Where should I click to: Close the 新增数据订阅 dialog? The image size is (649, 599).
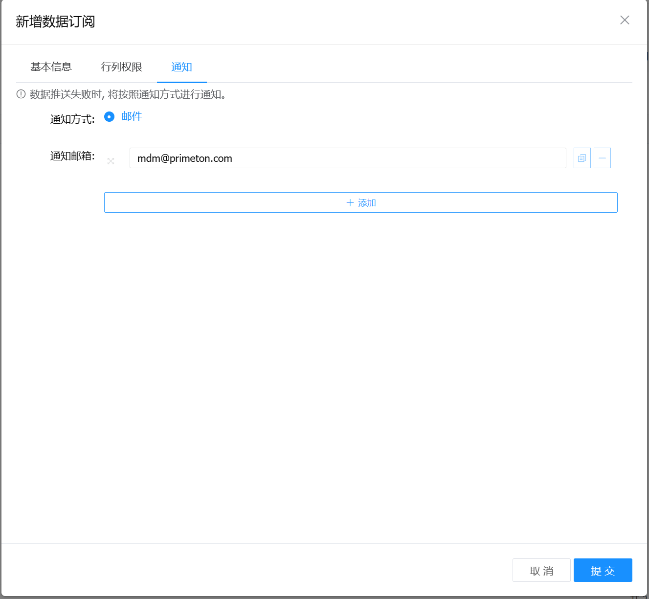pyautogui.click(x=625, y=20)
